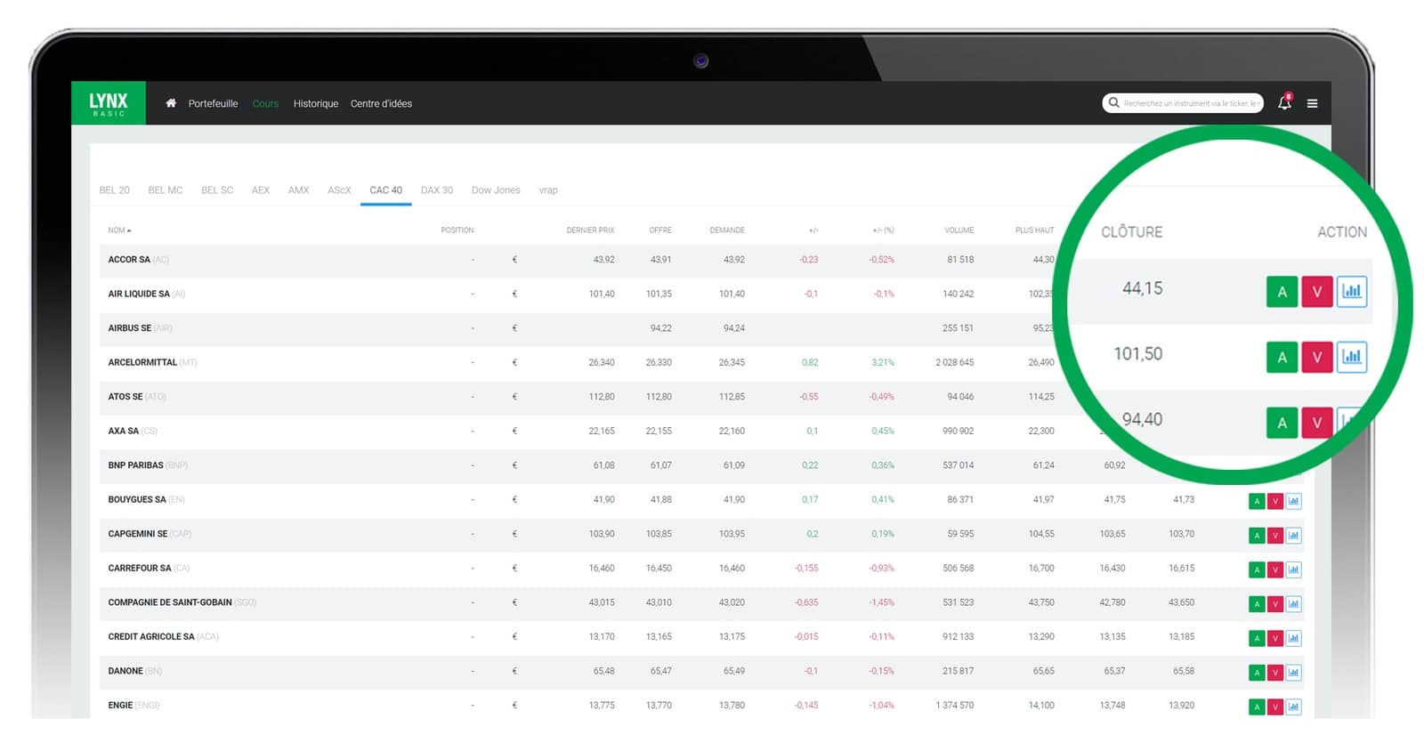Screen dimensions: 1424x743
Task: Switch to the AScX tab
Action: 339,190
